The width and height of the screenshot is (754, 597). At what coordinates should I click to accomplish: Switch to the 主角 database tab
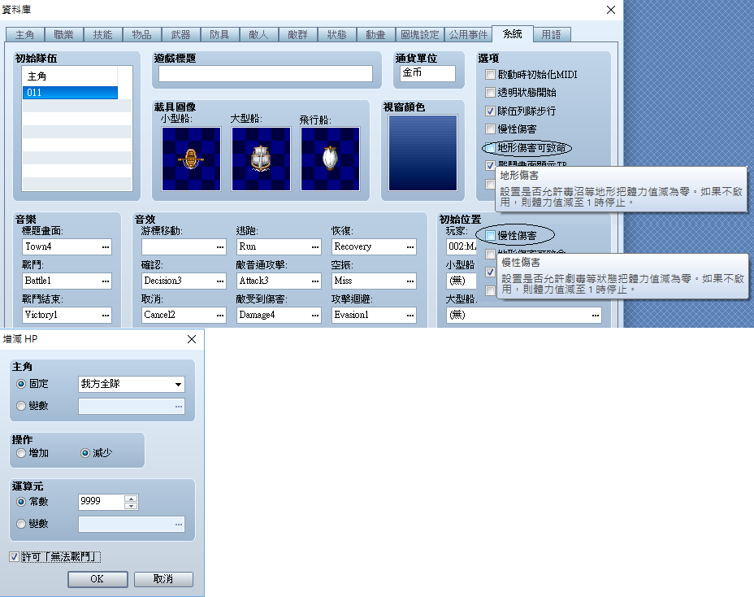click(x=25, y=35)
